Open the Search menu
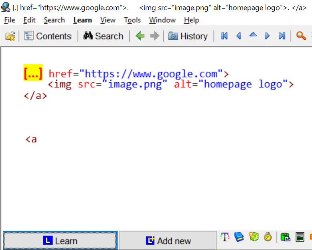 pyautogui.click(x=54, y=20)
